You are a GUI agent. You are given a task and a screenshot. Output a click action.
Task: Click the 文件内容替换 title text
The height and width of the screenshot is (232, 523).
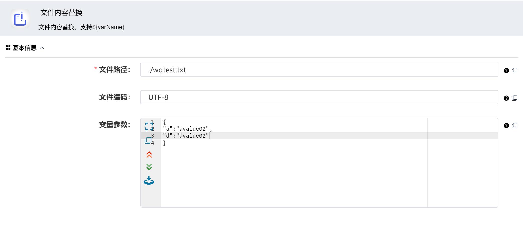tap(61, 13)
